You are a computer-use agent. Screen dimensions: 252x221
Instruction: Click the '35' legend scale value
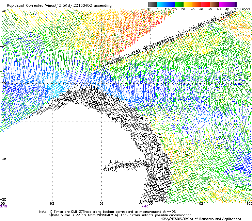click(x=210, y=9)
